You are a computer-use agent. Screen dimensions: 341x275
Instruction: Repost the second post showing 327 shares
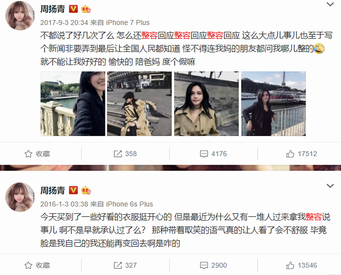(x=125, y=265)
